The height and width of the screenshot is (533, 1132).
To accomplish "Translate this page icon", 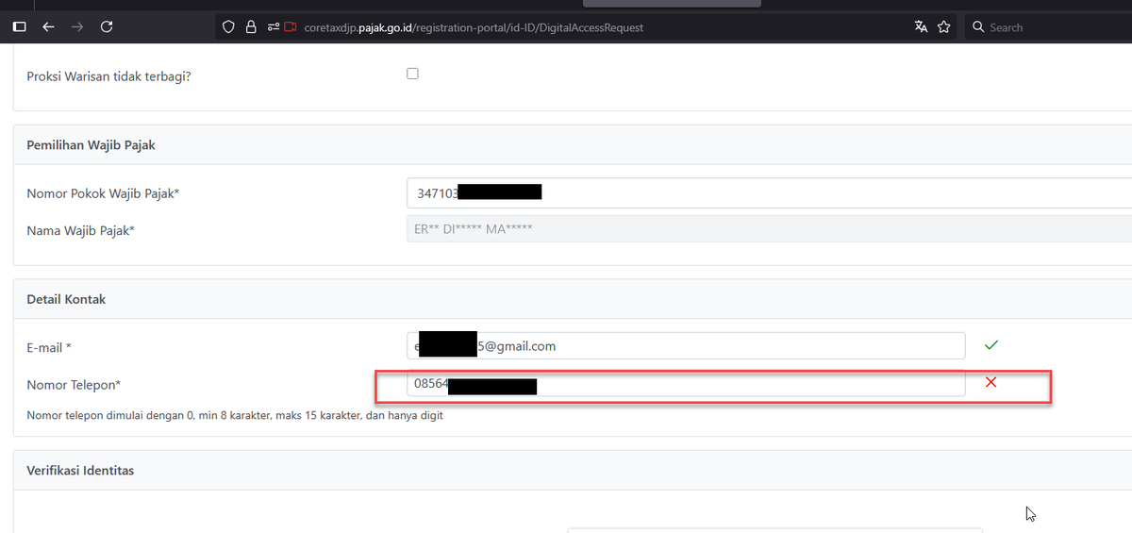I will click(x=921, y=27).
